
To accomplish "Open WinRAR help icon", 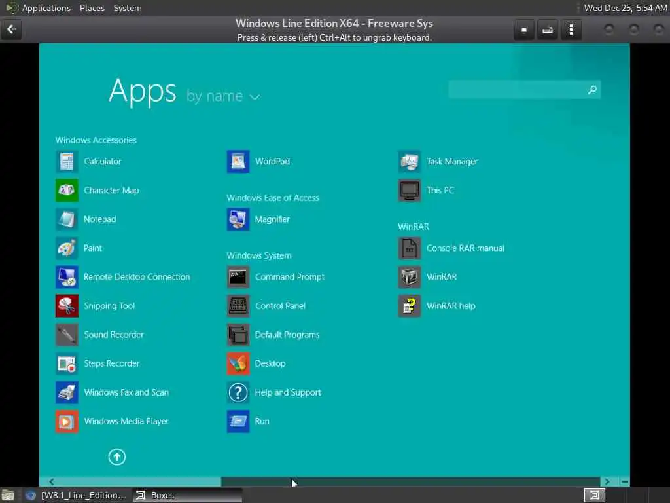I will (410, 306).
